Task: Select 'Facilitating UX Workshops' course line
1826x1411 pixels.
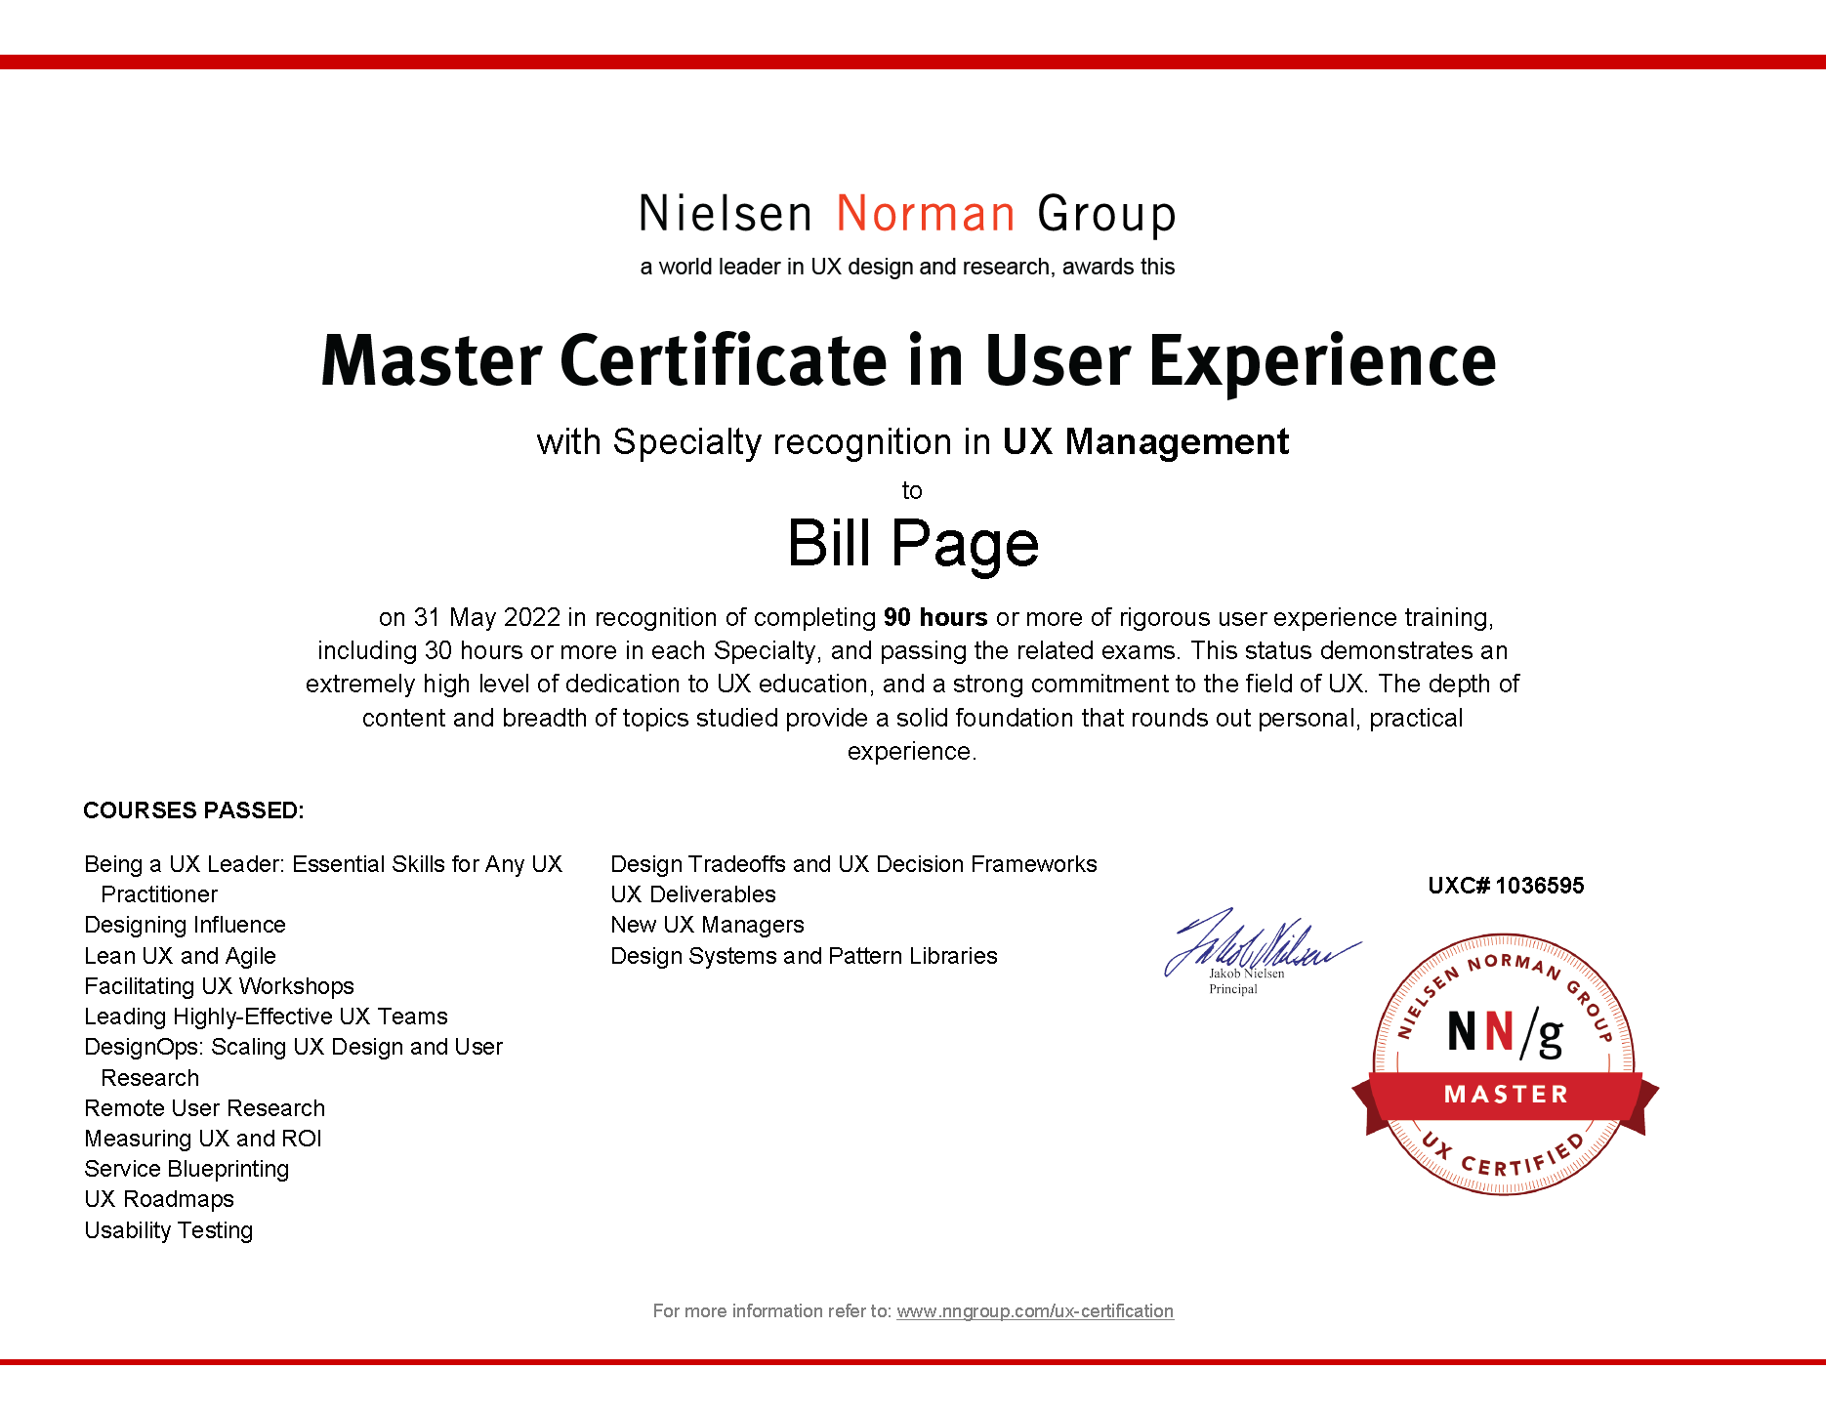Action: (x=219, y=986)
